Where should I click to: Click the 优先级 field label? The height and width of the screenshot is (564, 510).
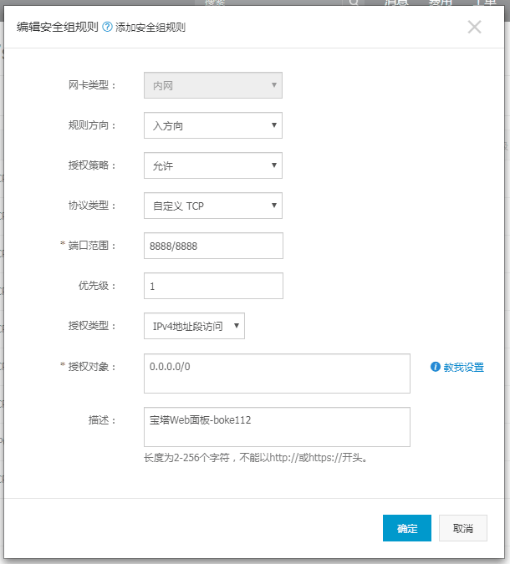[x=97, y=286]
